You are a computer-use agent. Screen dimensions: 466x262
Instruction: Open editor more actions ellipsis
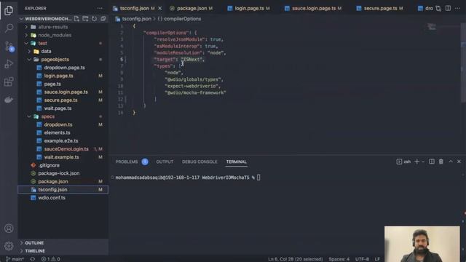pyautogui.click(x=457, y=8)
